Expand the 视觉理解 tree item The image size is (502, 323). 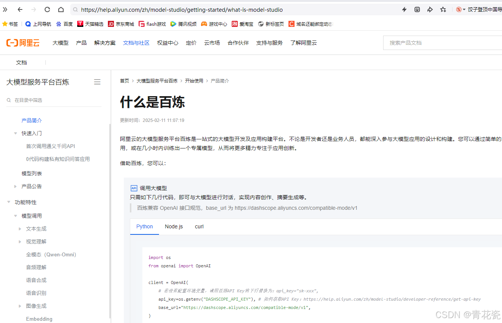pyautogui.click(x=20, y=242)
